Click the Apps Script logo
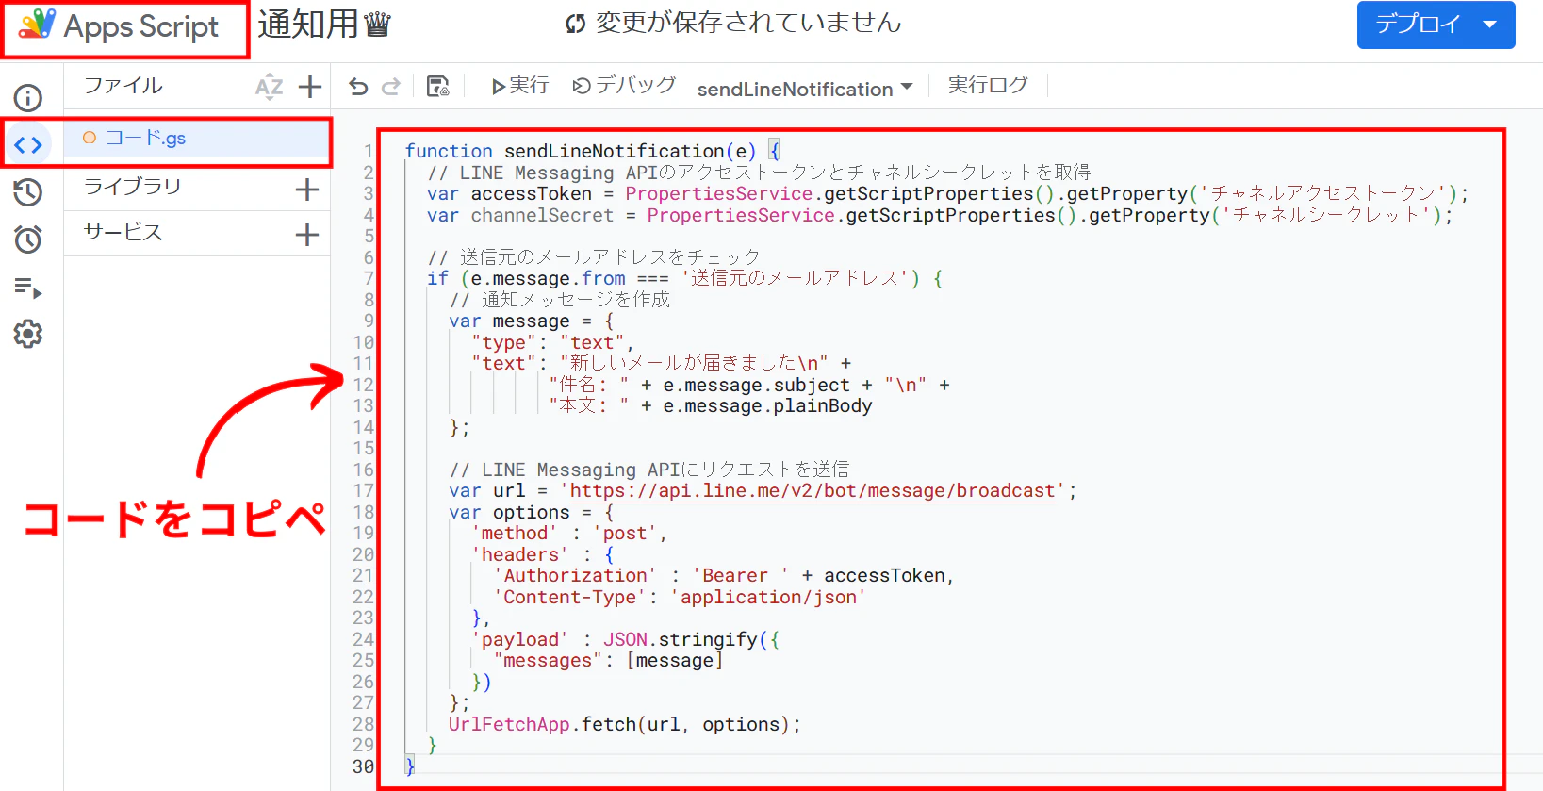 (x=119, y=26)
